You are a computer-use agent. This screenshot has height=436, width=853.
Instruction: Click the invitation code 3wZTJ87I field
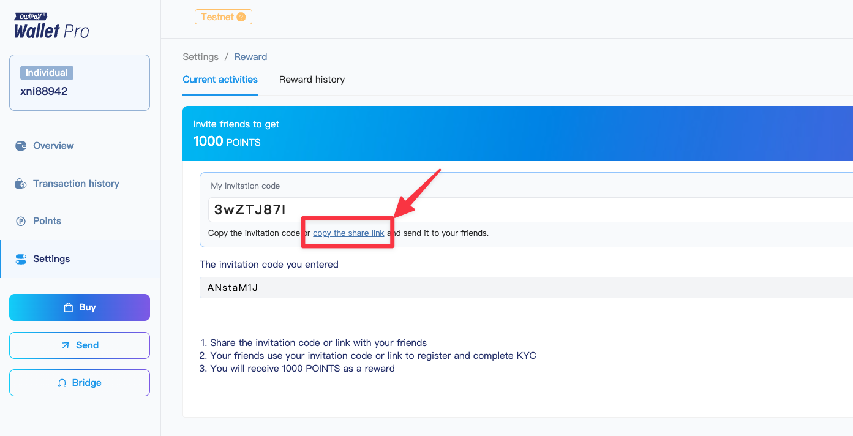[x=527, y=210]
